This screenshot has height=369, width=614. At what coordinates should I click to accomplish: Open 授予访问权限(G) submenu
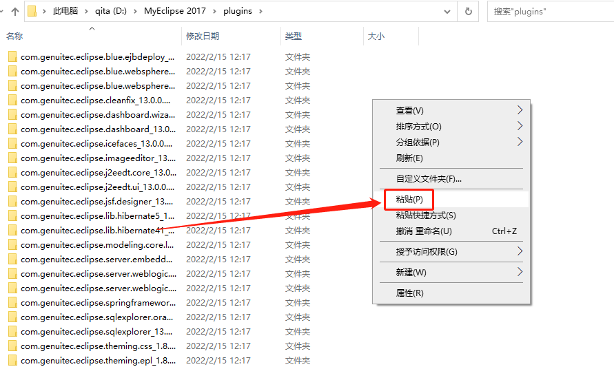(x=451, y=251)
